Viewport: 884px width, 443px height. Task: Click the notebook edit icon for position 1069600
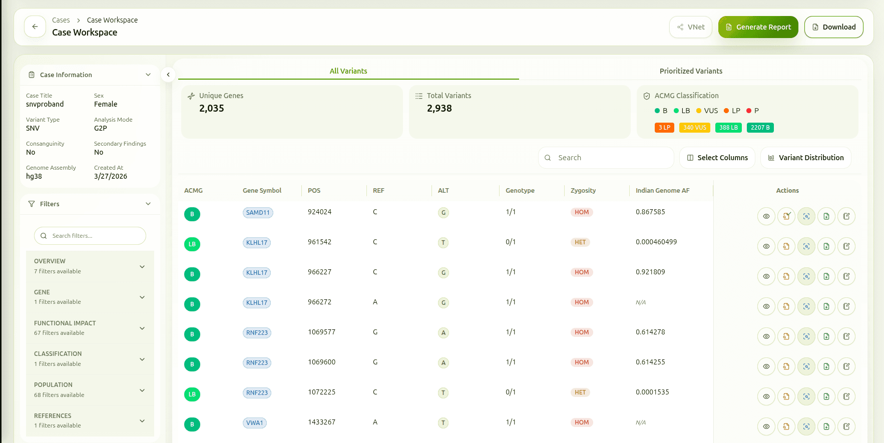click(846, 366)
